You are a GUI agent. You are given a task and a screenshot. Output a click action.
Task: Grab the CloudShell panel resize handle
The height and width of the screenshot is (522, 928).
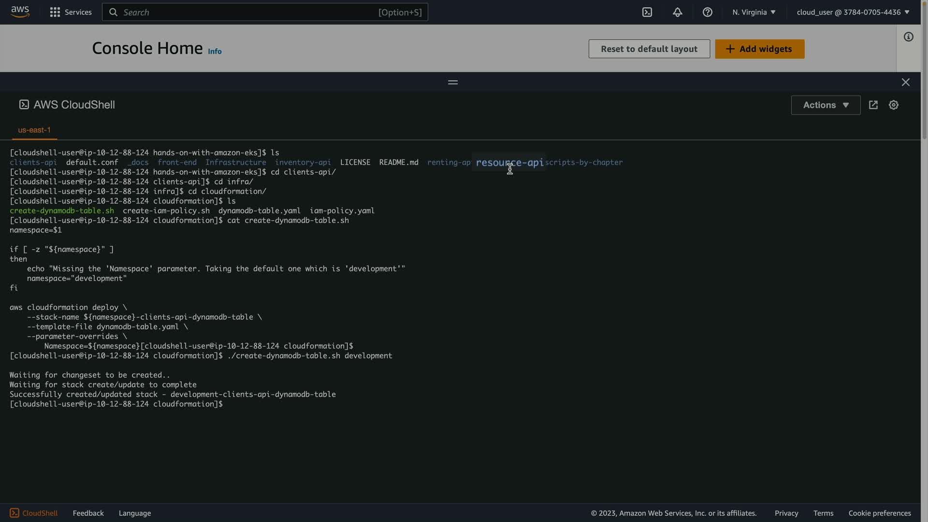tap(452, 82)
